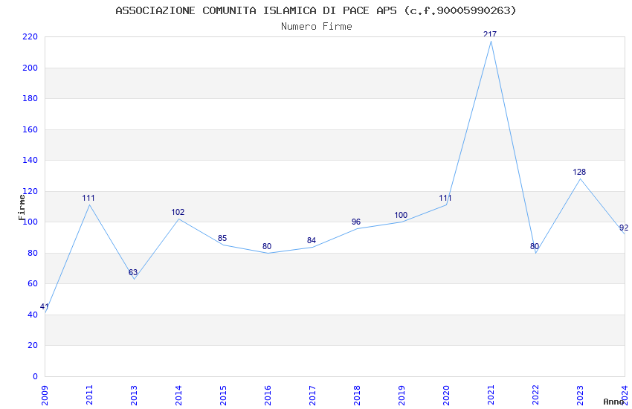Click the data label 111 above 2011
Image resolution: width=632 pixels, height=409 pixels.
pyautogui.click(x=88, y=198)
